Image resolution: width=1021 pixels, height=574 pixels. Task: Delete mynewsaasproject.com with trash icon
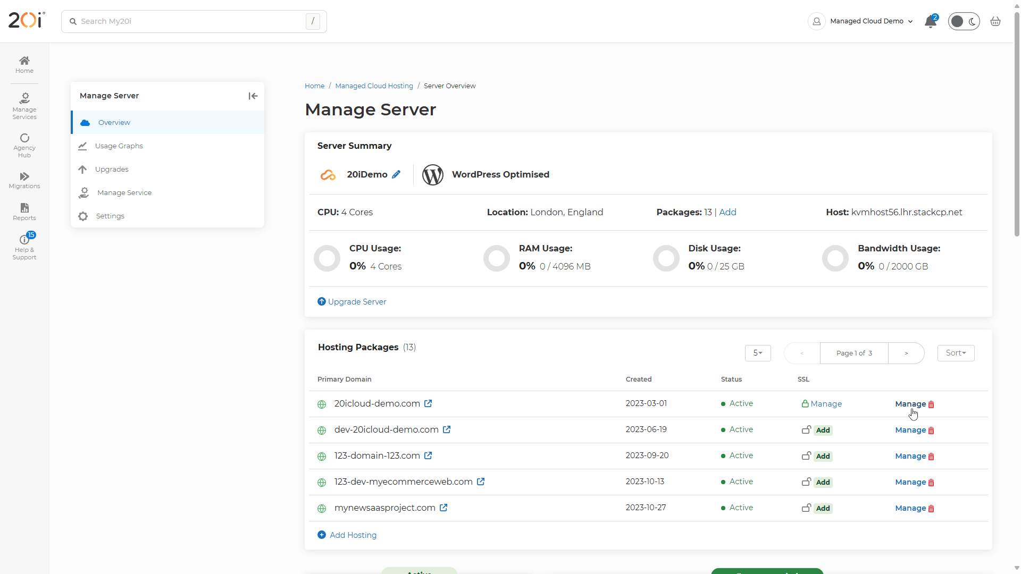pos(931,509)
